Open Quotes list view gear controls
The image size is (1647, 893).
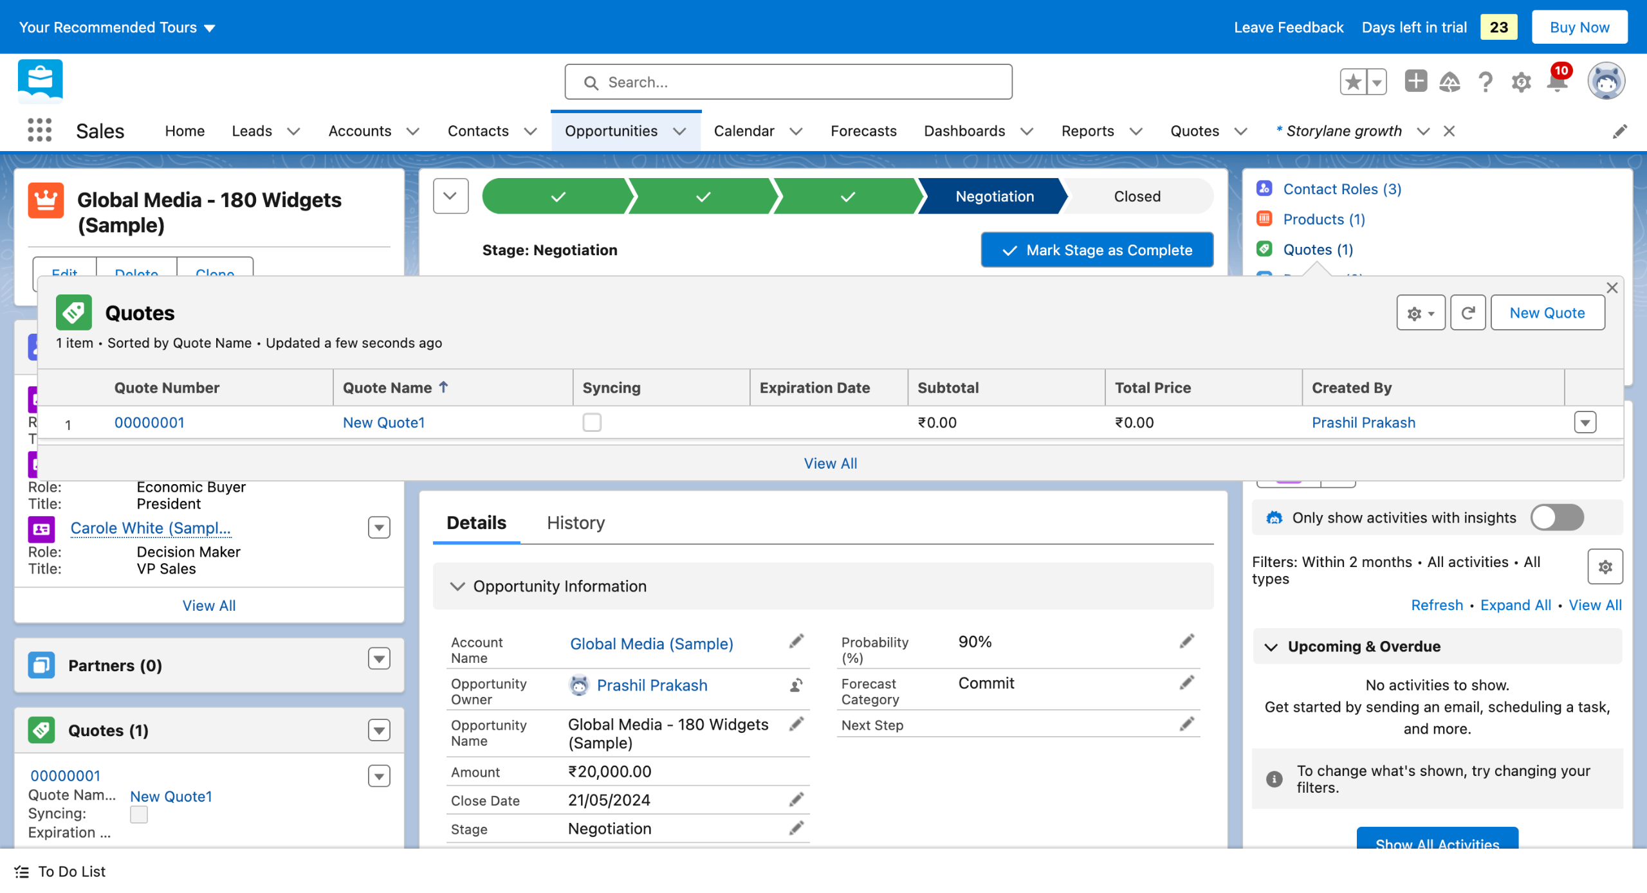click(1421, 313)
